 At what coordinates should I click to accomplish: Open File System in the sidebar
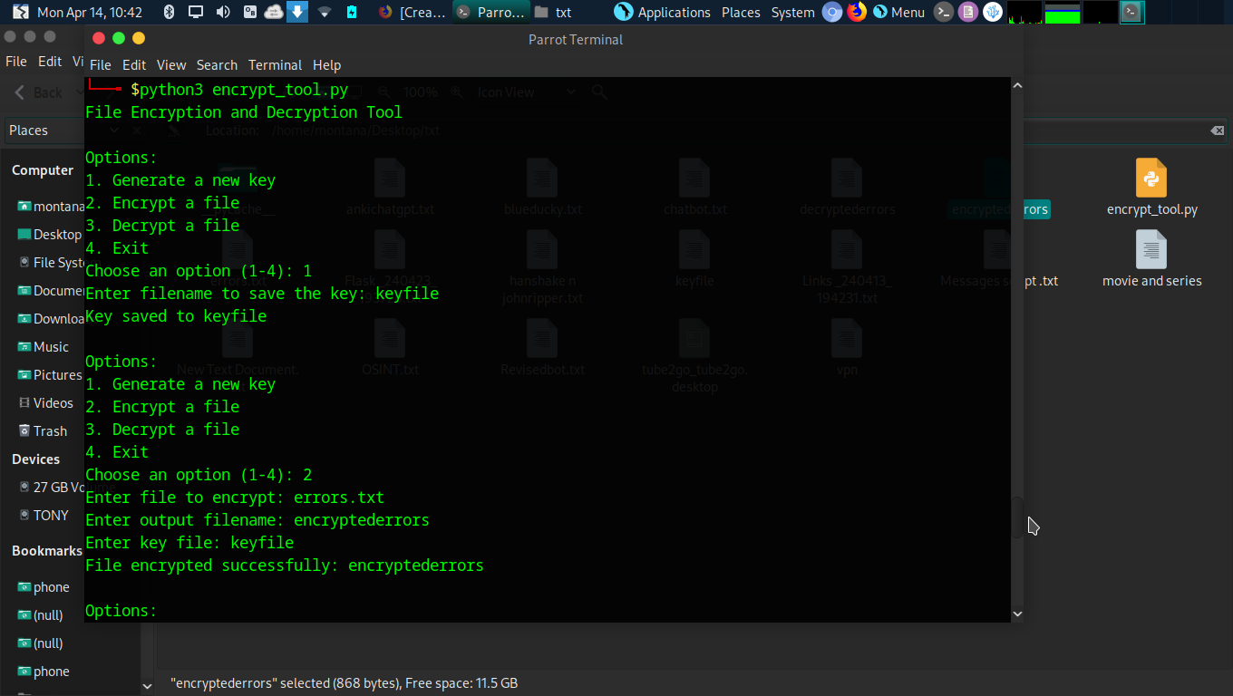coord(52,262)
